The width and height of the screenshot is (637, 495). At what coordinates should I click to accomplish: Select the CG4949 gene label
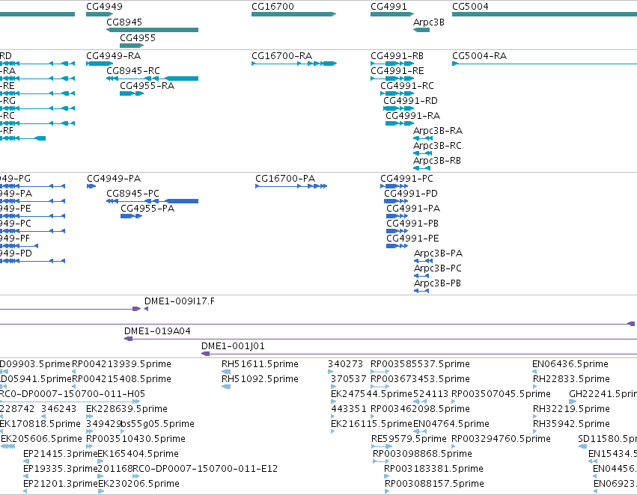pos(104,7)
